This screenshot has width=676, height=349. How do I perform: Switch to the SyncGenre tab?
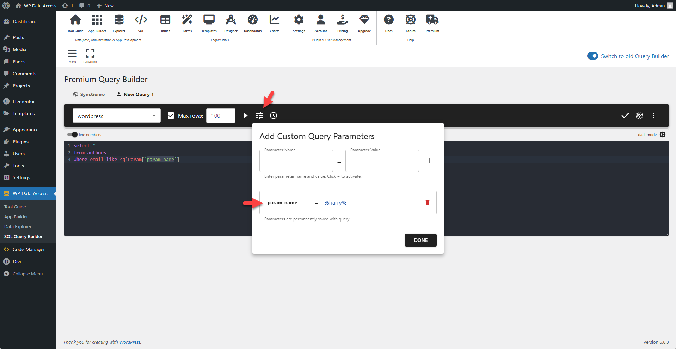89,94
